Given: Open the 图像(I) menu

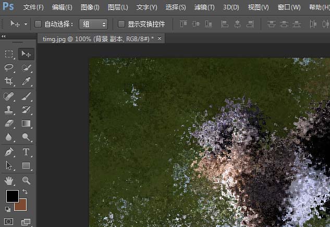Looking at the screenshot, I should point(90,7).
